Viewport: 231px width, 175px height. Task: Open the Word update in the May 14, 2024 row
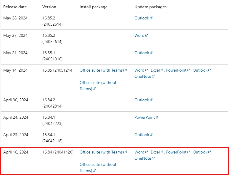(141, 70)
